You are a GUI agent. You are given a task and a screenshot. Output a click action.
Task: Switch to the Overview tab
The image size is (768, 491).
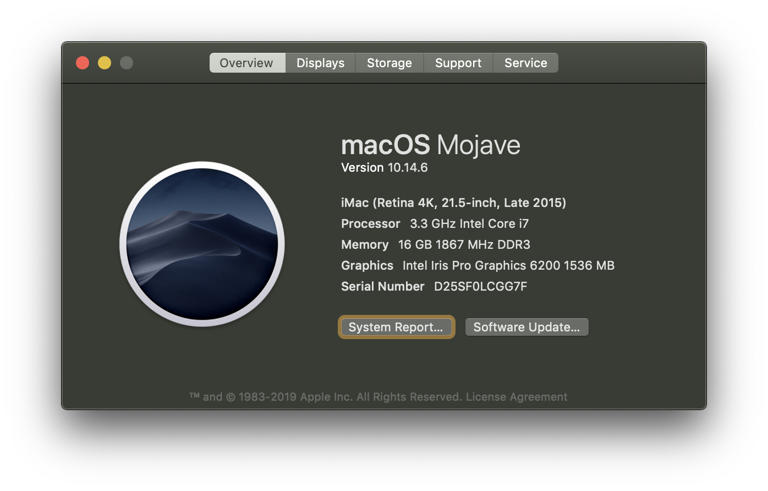tap(247, 63)
